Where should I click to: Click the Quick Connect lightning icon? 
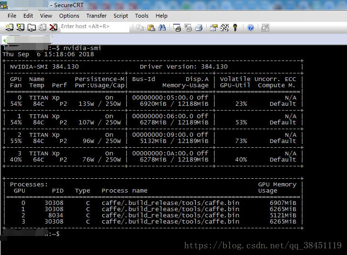point(21,28)
